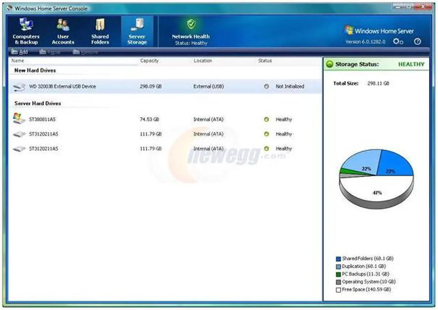Select the WD 3200JB External USB Device row
438x310 pixels.
(x=165, y=87)
